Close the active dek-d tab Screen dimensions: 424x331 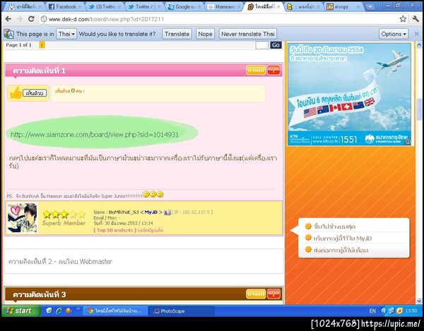pos(278,7)
